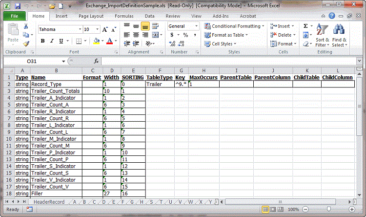Click the Format Painter brush icon
366x217 pixels.
click(26, 43)
